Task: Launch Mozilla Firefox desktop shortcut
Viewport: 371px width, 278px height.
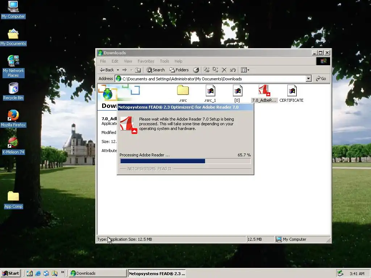Action: (13, 118)
